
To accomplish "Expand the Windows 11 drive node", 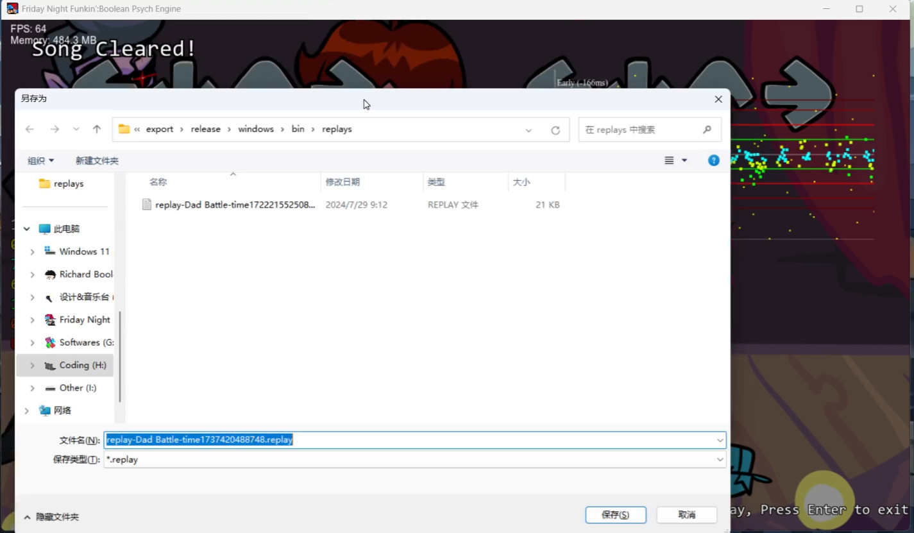I will click(x=32, y=252).
